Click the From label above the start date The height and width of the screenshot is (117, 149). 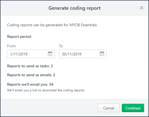[11, 46]
